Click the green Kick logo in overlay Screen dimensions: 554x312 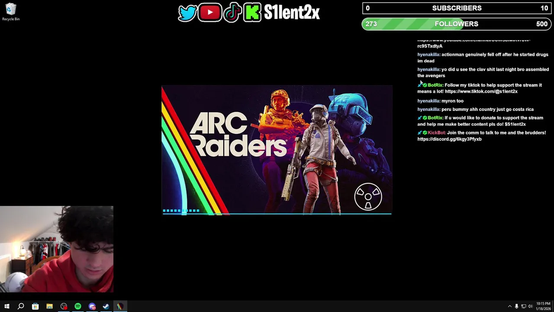click(252, 13)
